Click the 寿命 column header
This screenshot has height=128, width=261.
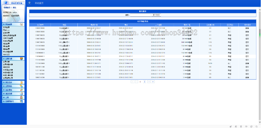[x=126, y=25]
